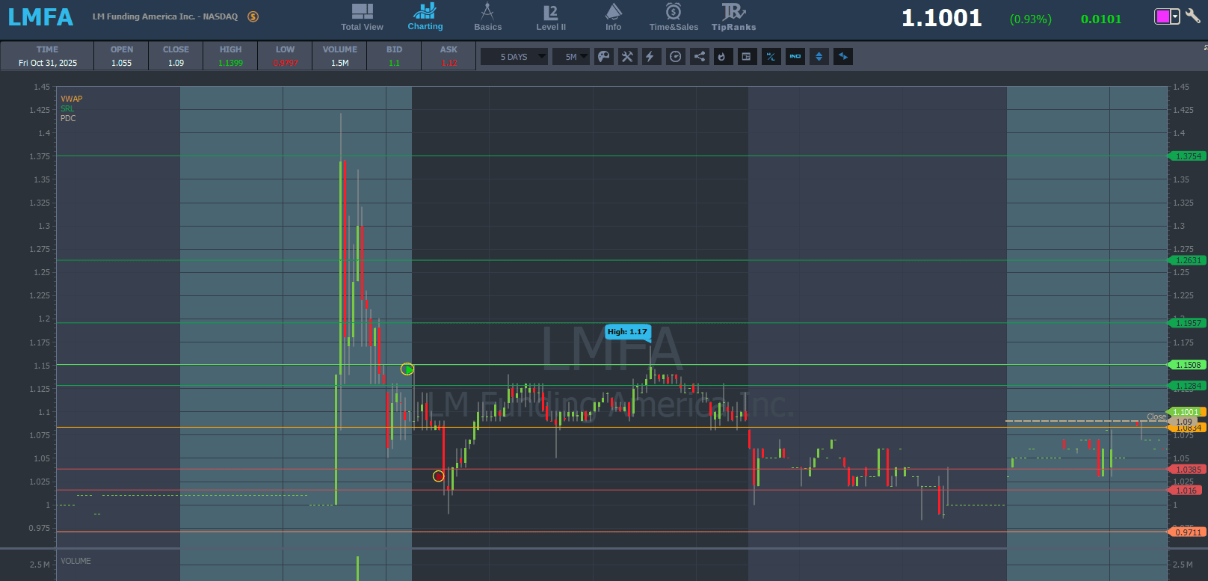Toggle the IND indicators button
The image size is (1208, 581).
795,57
